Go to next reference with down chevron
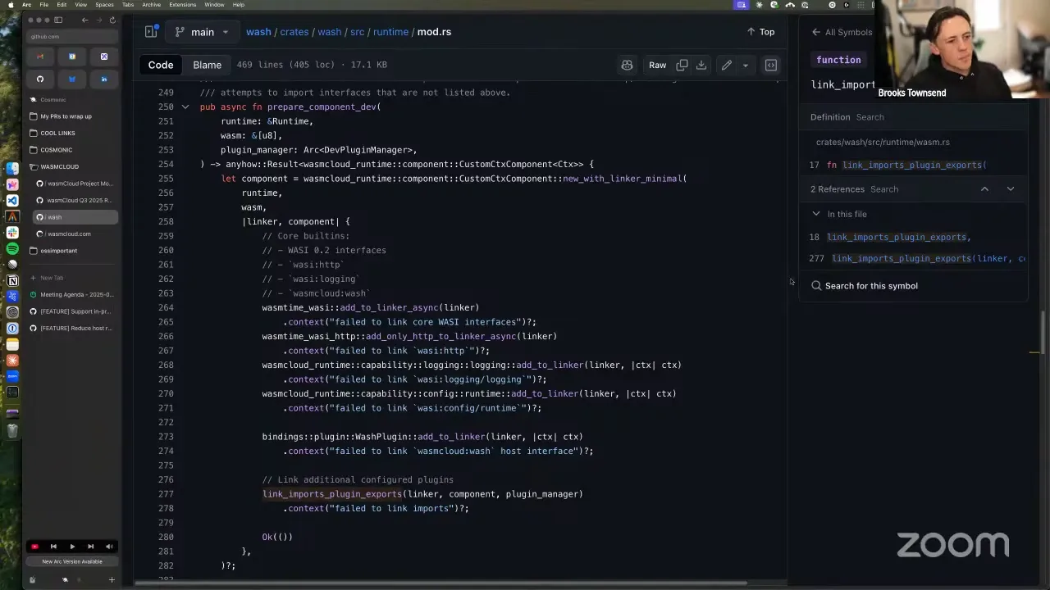Image resolution: width=1050 pixels, height=590 pixels. [1011, 189]
